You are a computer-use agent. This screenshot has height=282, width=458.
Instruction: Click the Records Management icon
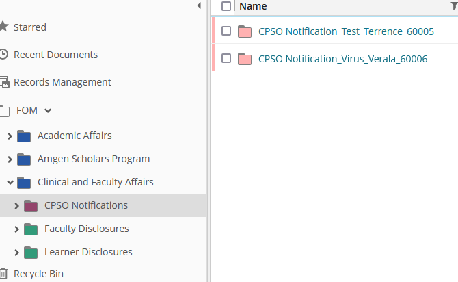coord(4,82)
